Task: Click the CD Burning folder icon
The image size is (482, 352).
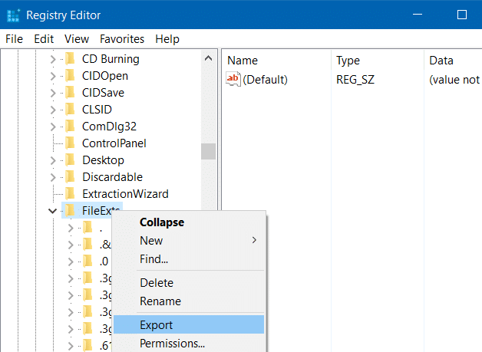Action: tap(71, 58)
